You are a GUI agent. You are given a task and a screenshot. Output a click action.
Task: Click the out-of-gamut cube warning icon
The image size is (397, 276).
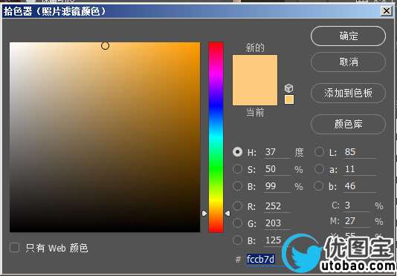click(289, 88)
